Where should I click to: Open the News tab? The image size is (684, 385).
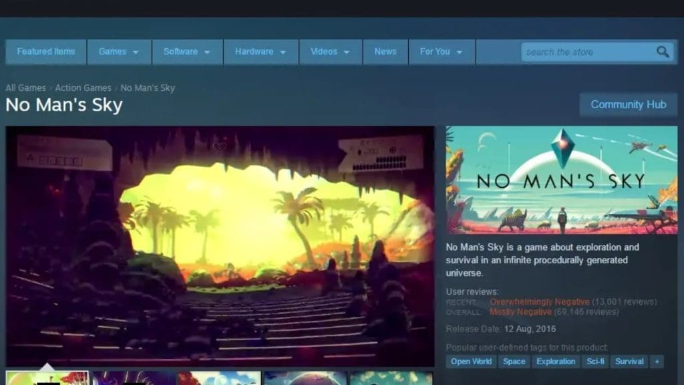(x=385, y=52)
